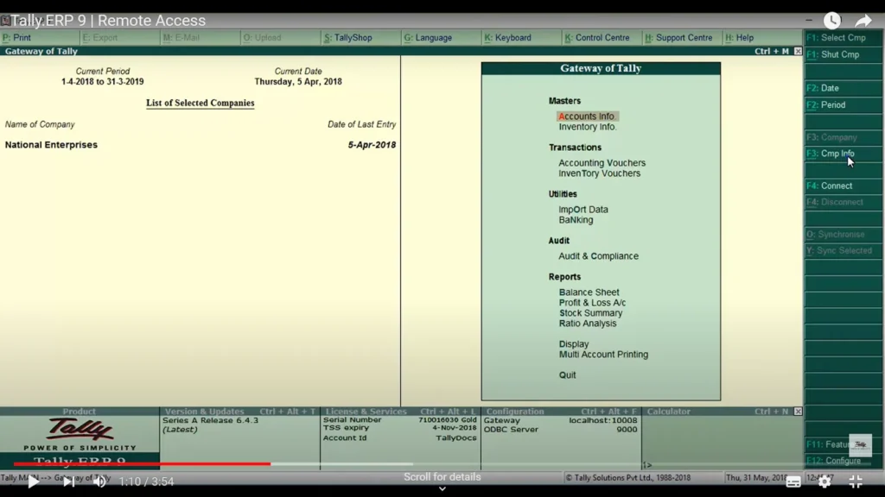Click the F3: Company button
This screenshot has height=497, width=885.
tap(844, 137)
